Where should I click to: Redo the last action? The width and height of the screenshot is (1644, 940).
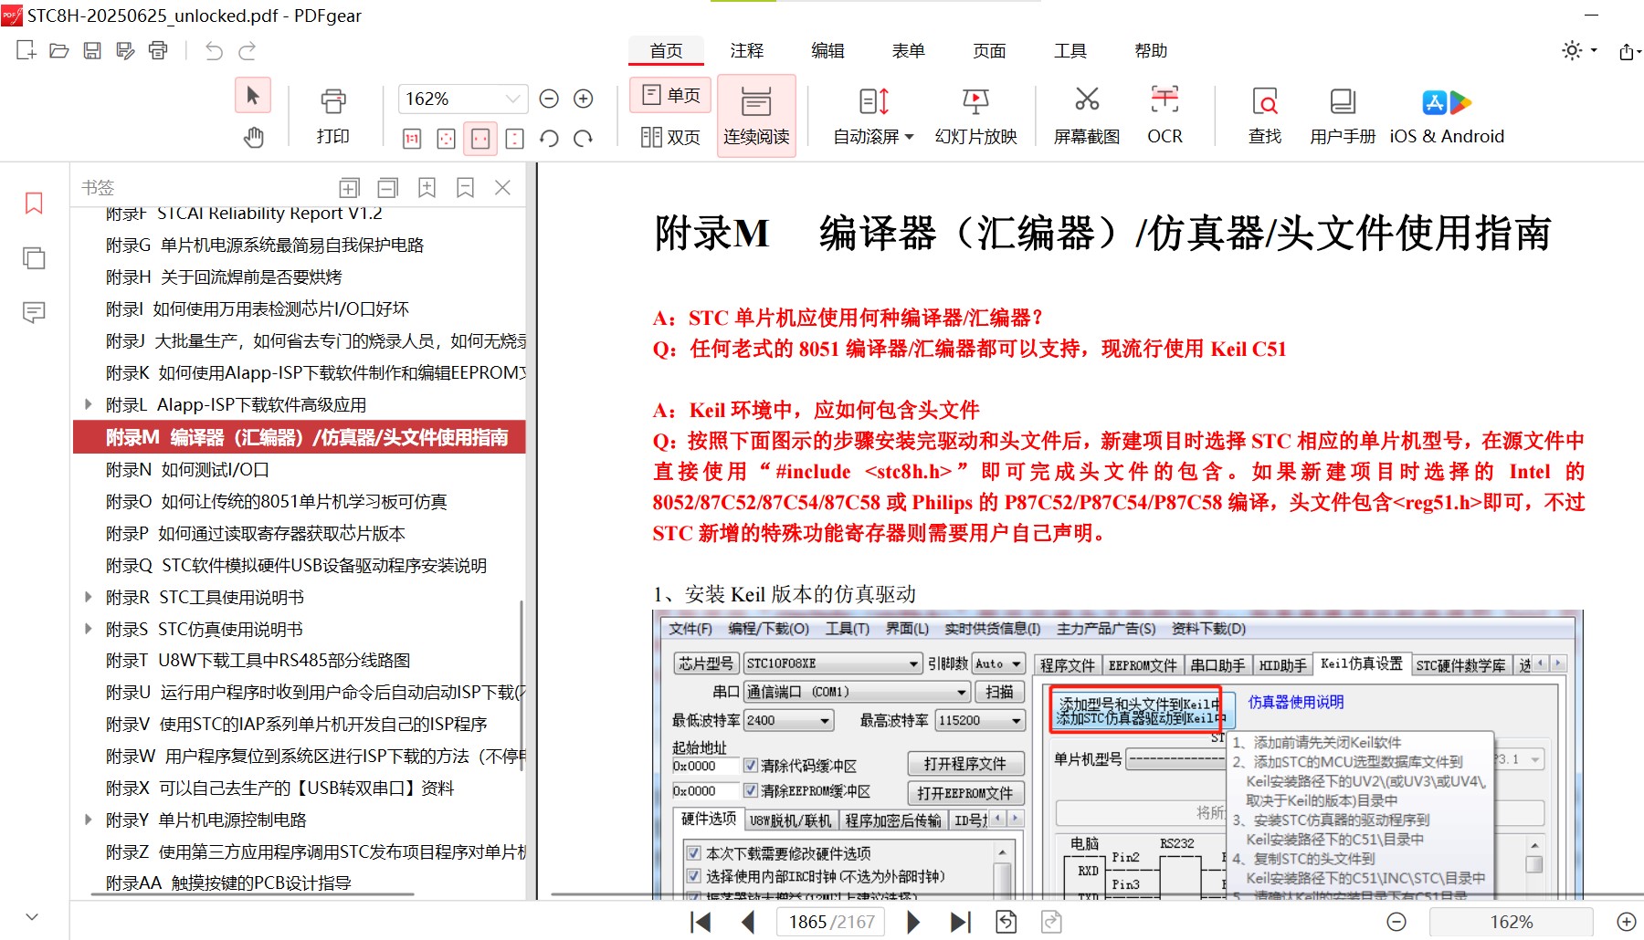[x=247, y=50]
